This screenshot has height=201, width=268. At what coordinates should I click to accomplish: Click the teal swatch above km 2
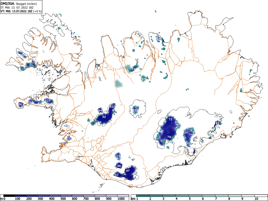tap(156, 196)
